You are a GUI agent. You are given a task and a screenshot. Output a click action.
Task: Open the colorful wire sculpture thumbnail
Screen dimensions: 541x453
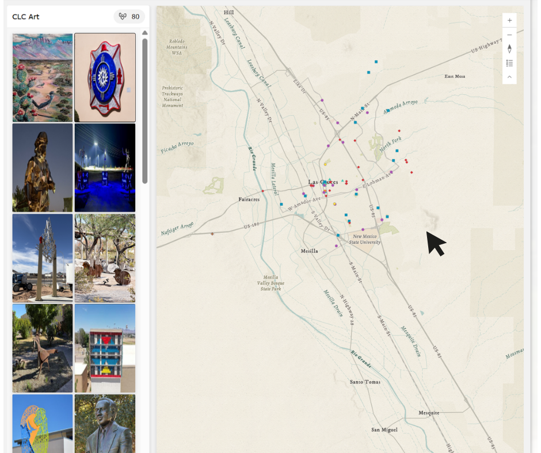(43, 424)
